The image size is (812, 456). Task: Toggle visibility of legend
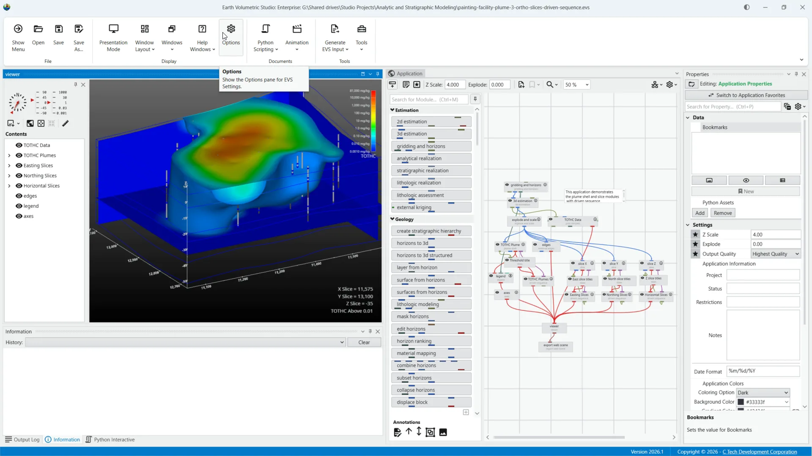(x=19, y=206)
